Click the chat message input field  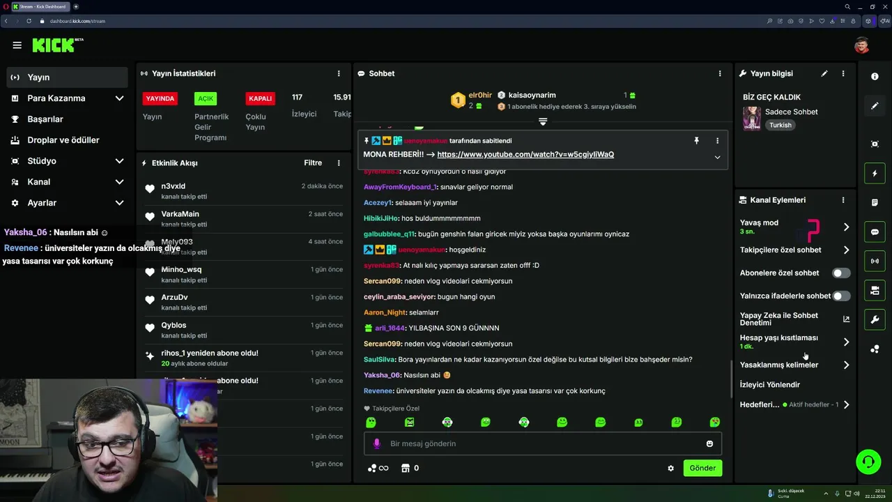[x=543, y=443]
